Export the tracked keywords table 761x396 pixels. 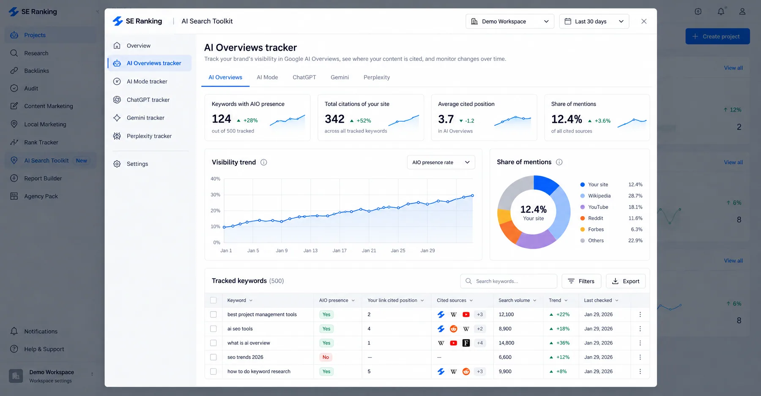pyautogui.click(x=626, y=281)
